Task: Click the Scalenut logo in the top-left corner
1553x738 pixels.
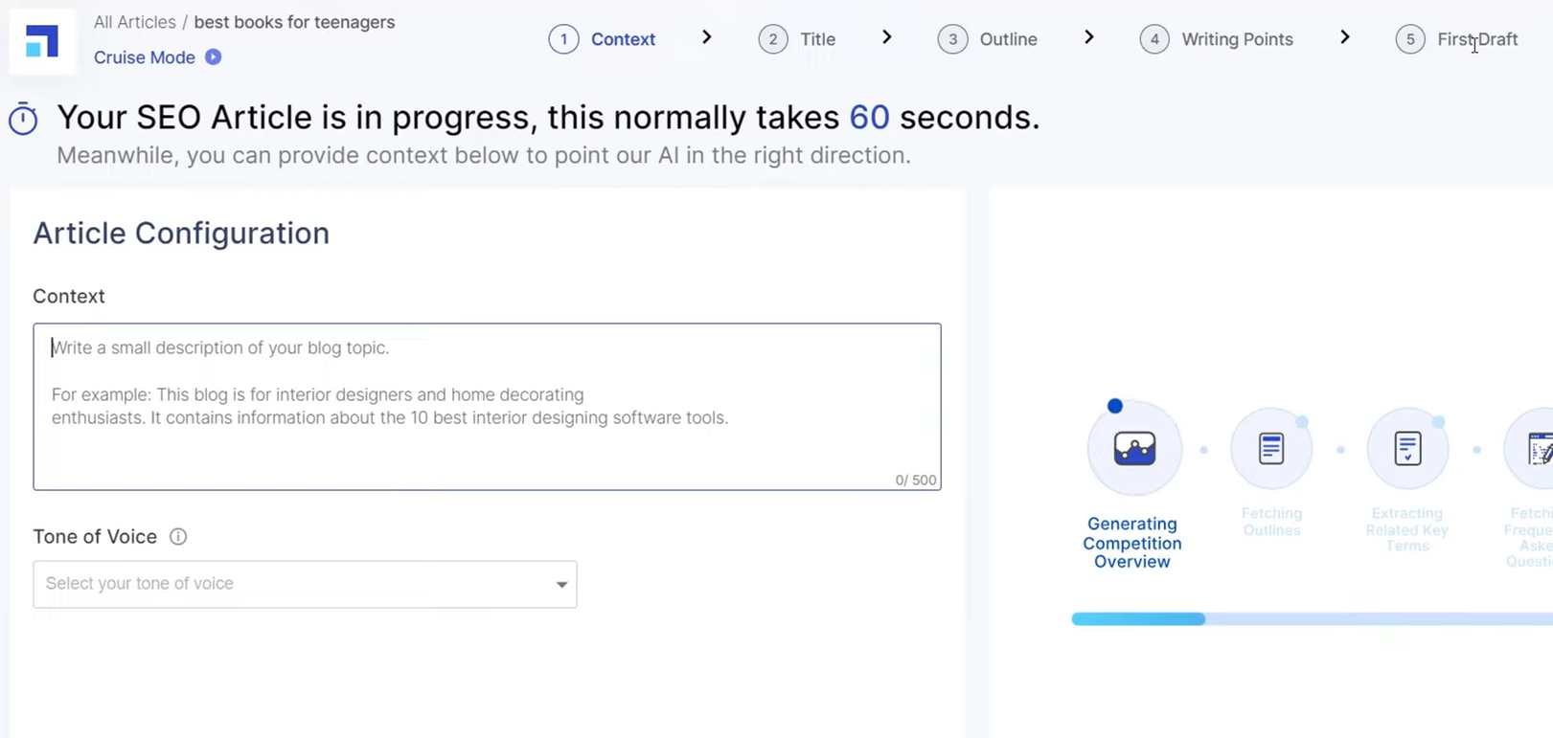Action: [x=42, y=40]
